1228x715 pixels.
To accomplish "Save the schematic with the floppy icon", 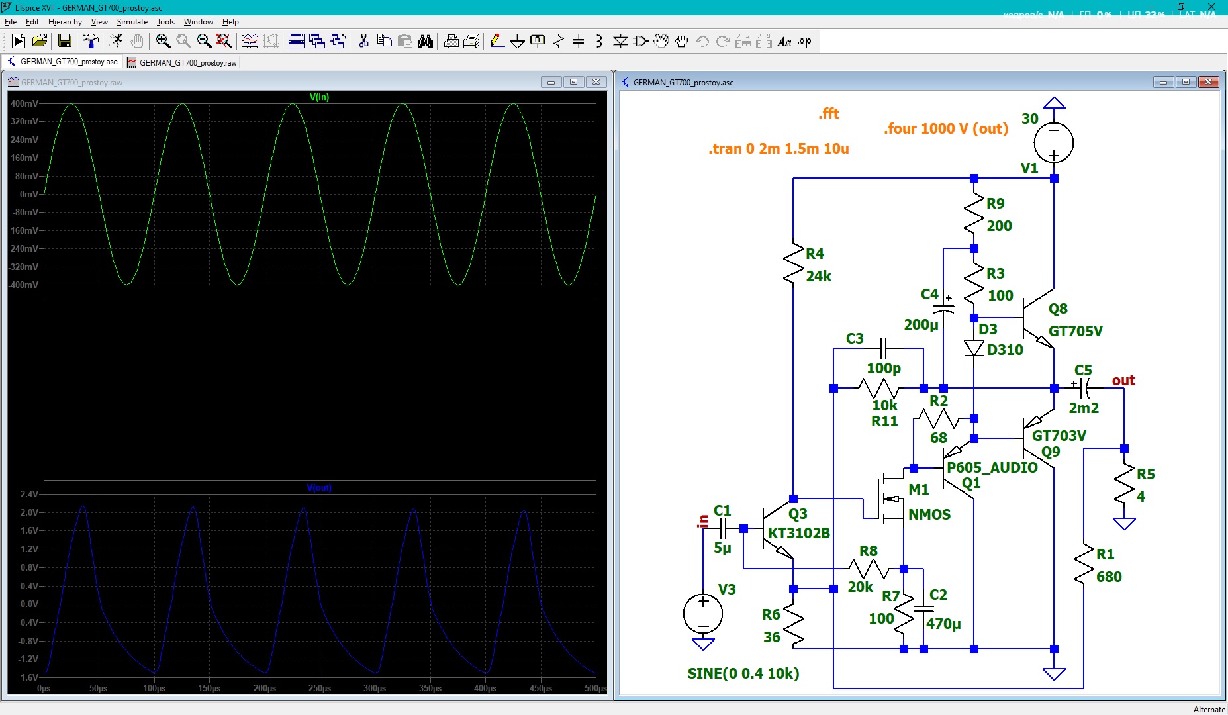I will 65,42.
